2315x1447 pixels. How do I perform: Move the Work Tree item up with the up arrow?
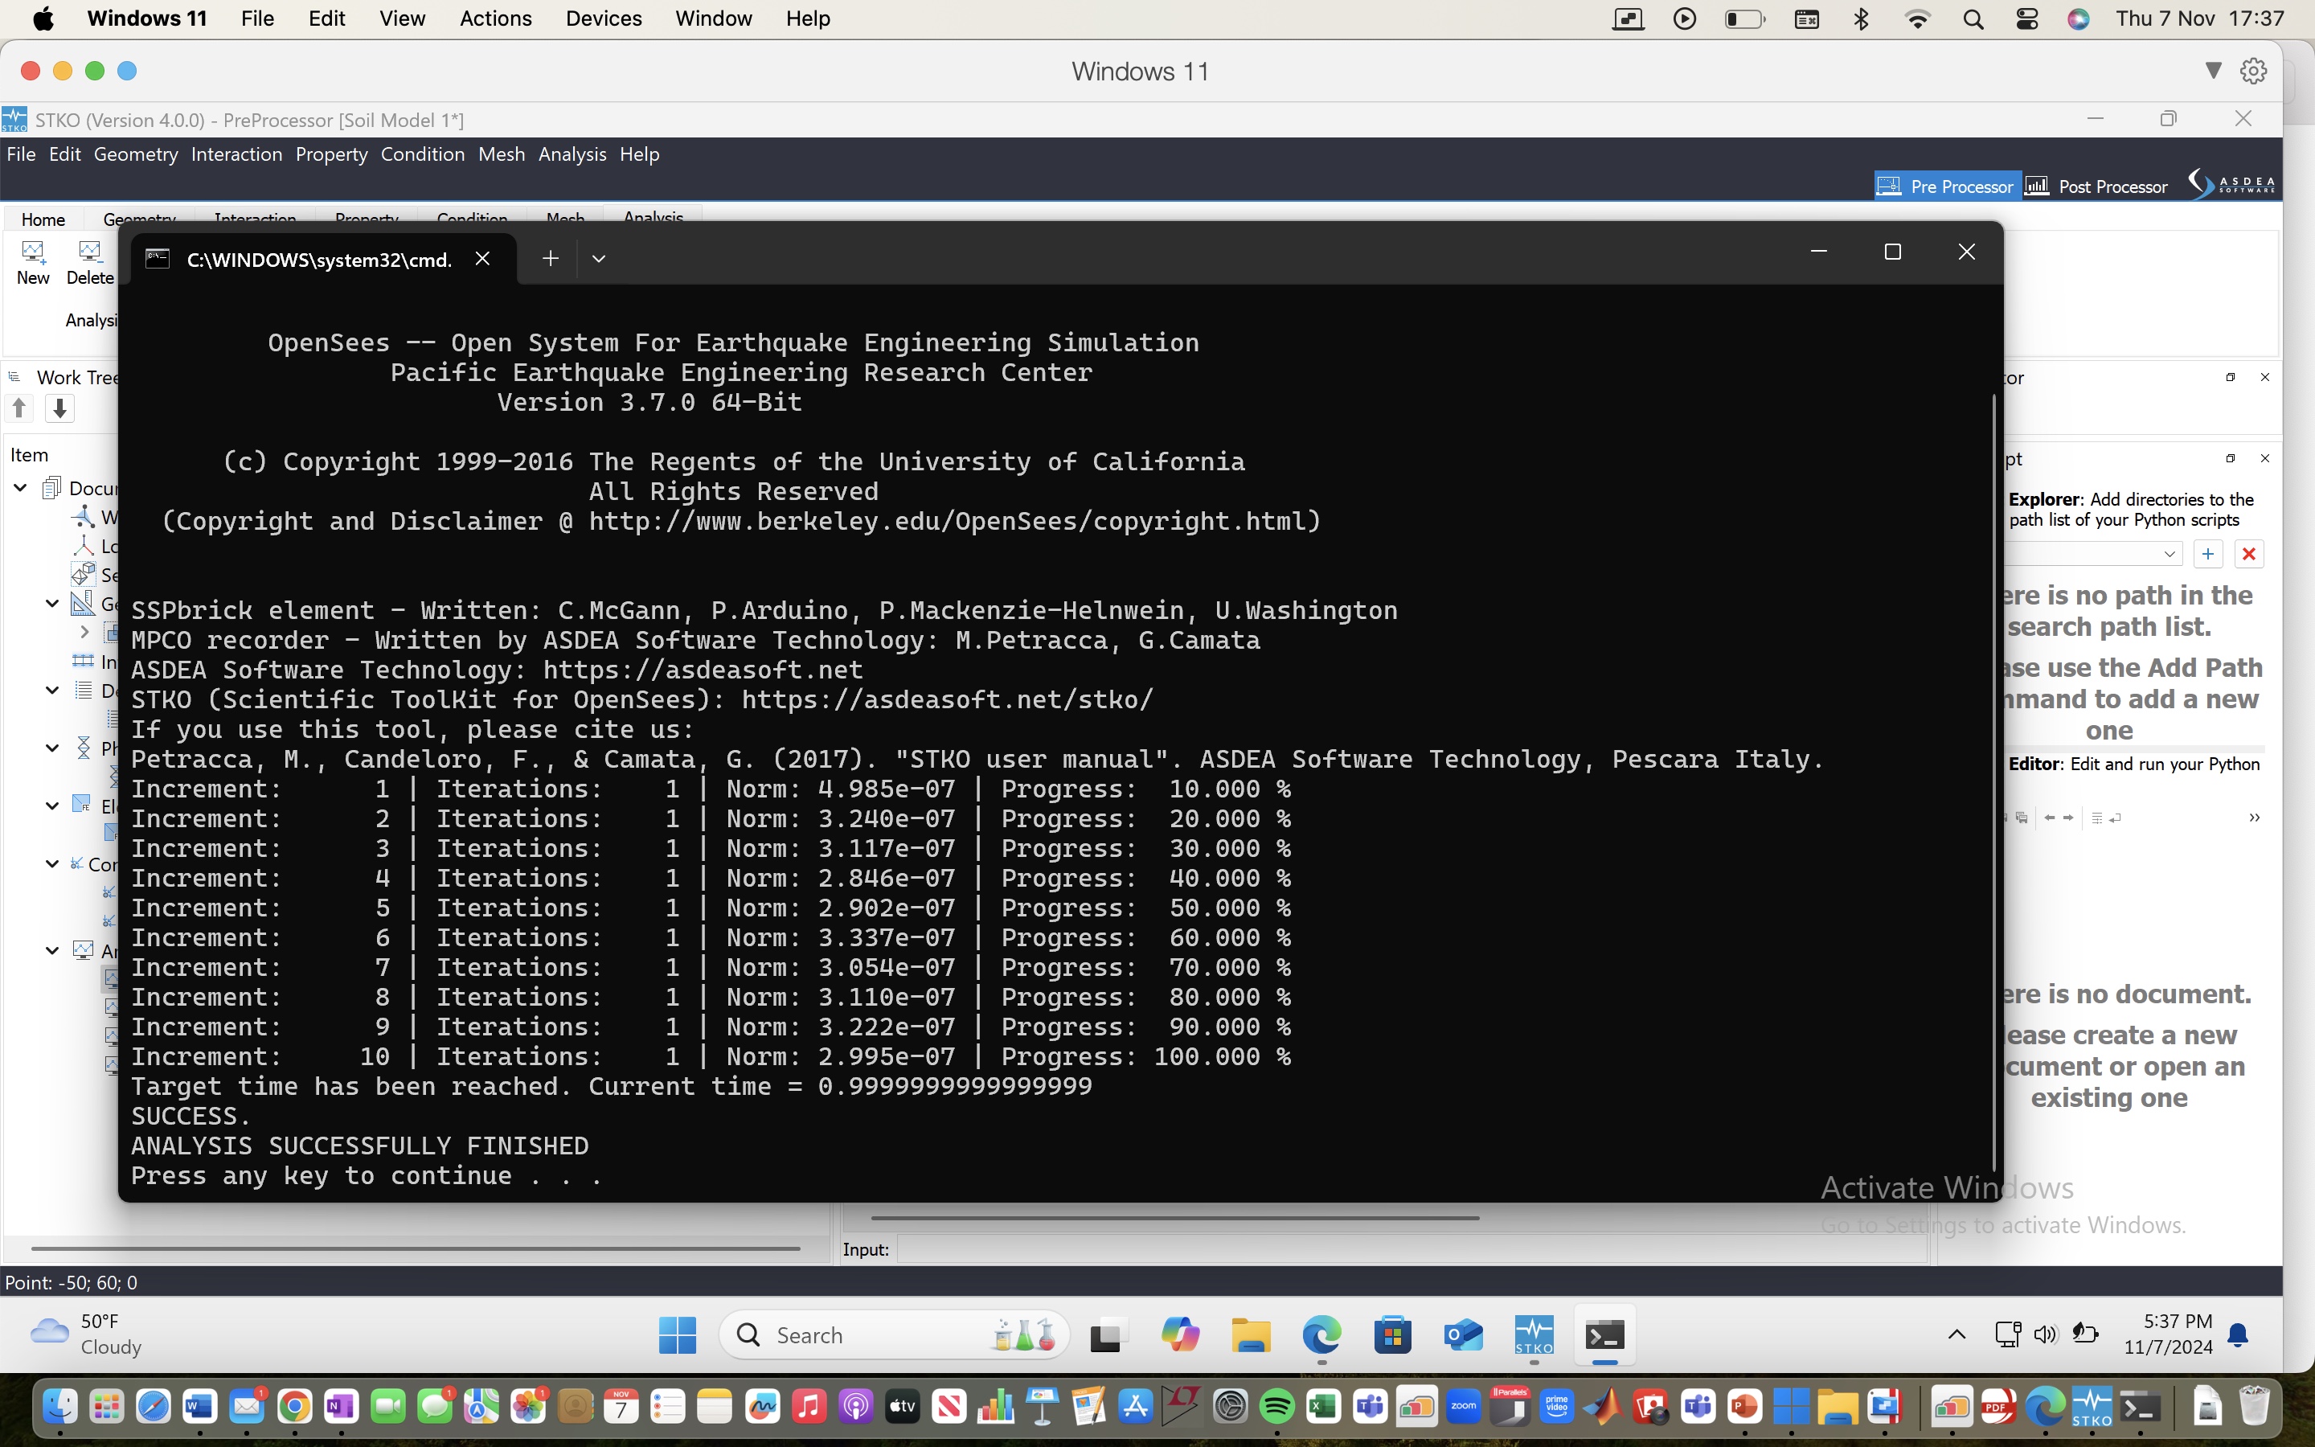coord(19,408)
